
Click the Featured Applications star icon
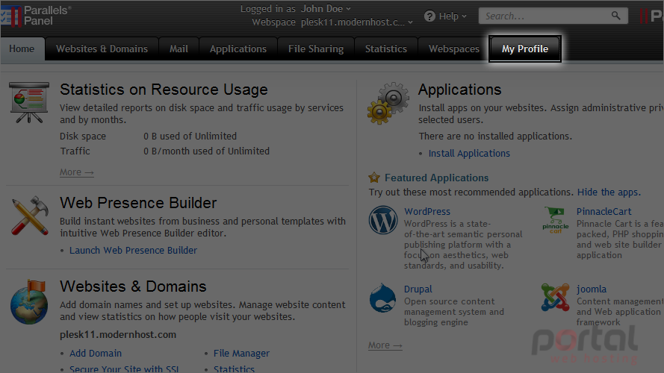tap(374, 178)
